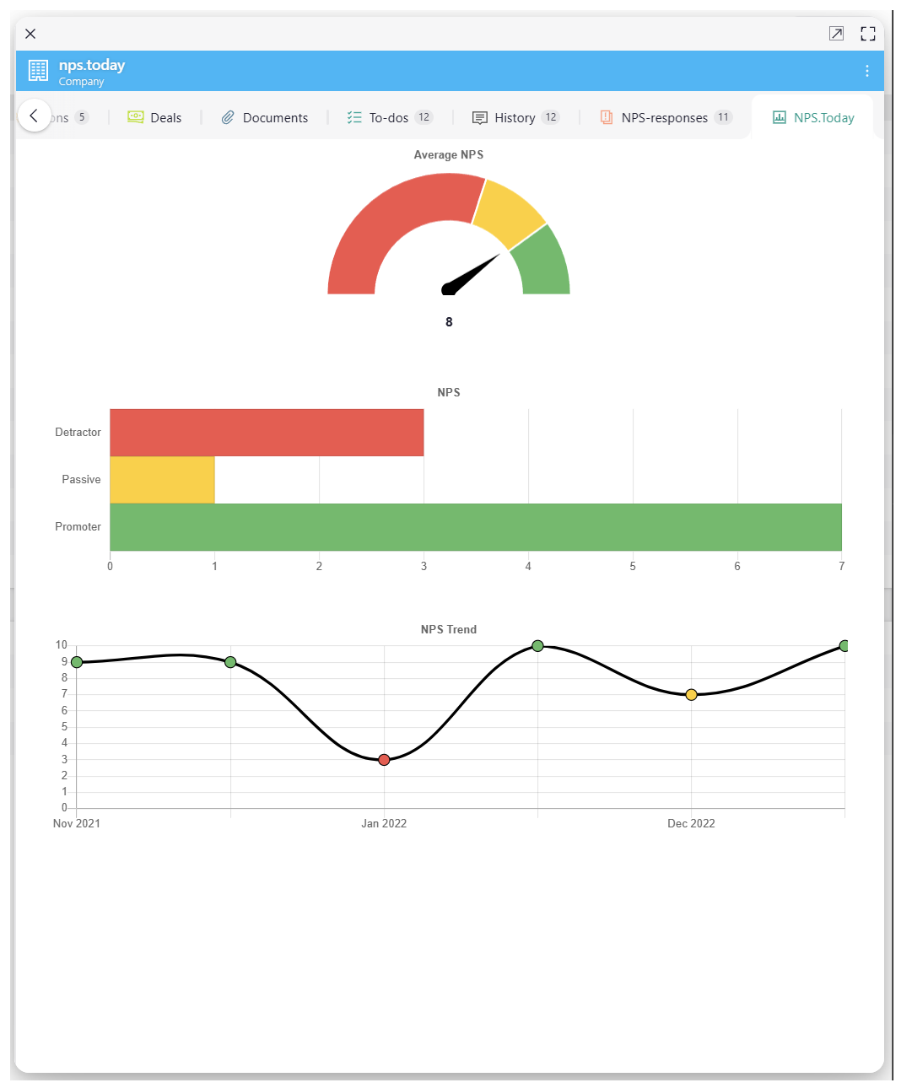Click the green Promoter bar
The width and height of the screenshot is (901, 1088).
pos(475,527)
